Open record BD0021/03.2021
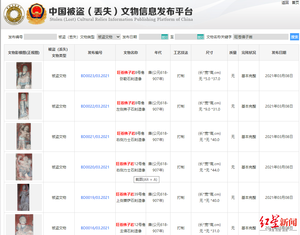Viewport: 300px width, 235px height. (95, 137)
